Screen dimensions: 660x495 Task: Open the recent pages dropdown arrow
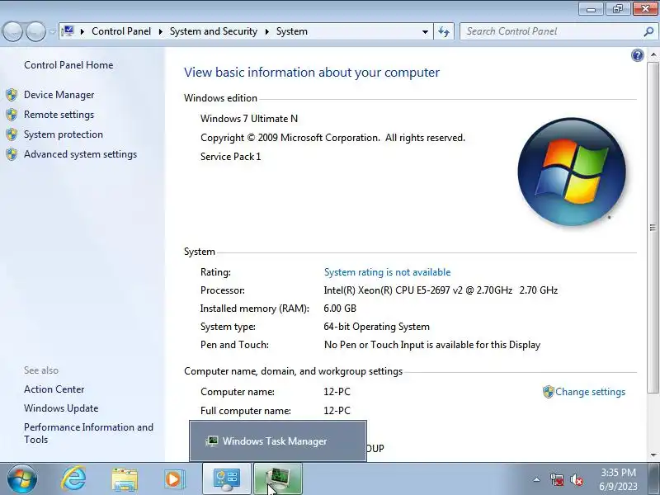52,31
